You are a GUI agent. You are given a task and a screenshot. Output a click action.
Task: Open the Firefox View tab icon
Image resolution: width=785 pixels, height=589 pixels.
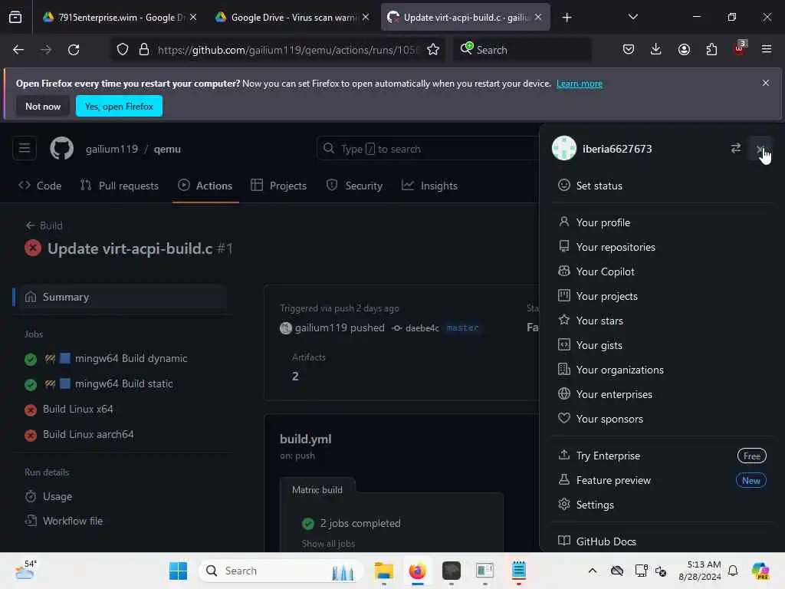pos(15,18)
